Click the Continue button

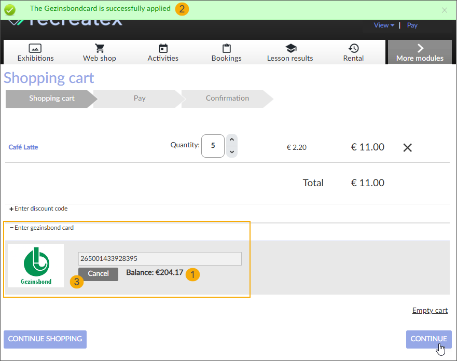pos(428,339)
